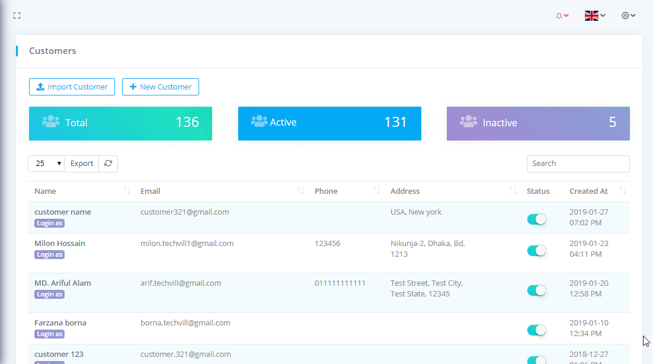Click Login as under Milon Hossain
This screenshot has width=653, height=364.
[49, 255]
